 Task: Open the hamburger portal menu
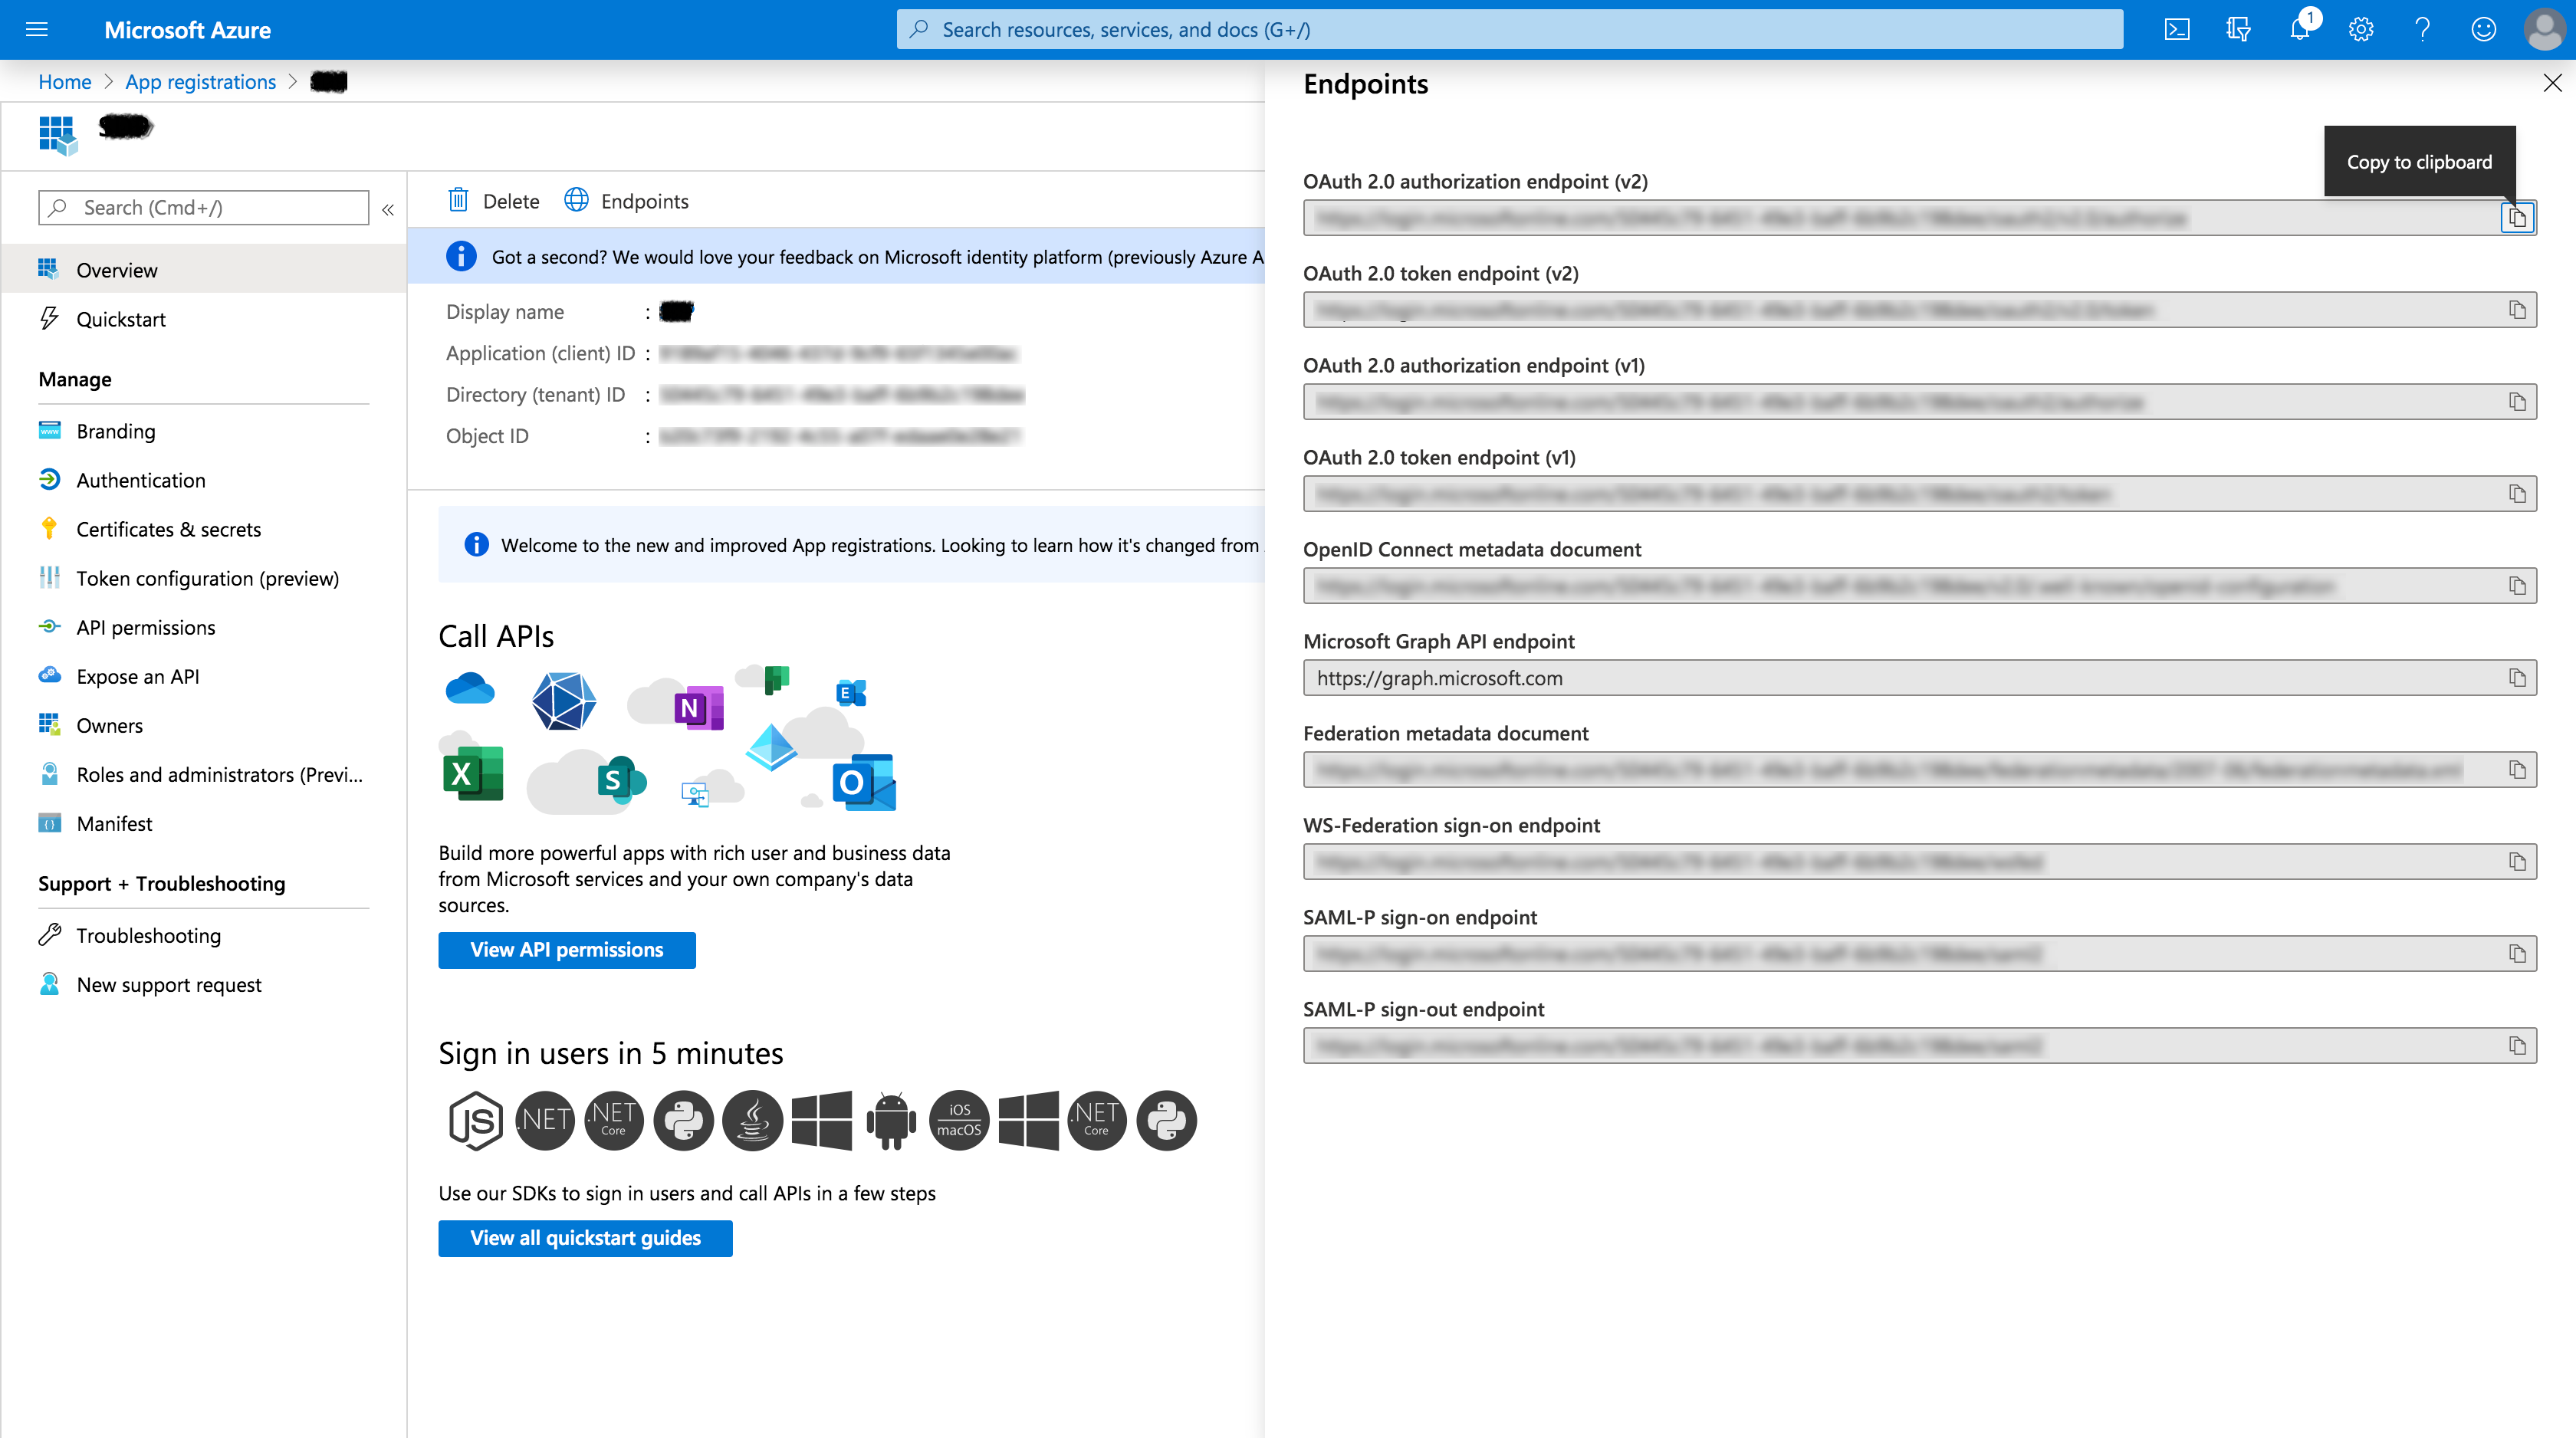coord(37,29)
